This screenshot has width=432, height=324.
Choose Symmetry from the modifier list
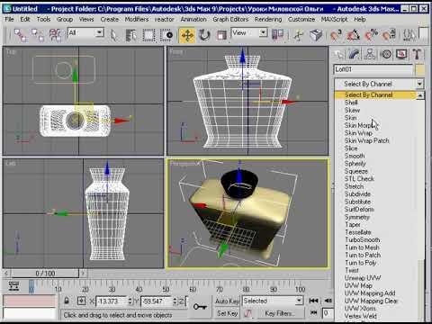coord(357,217)
